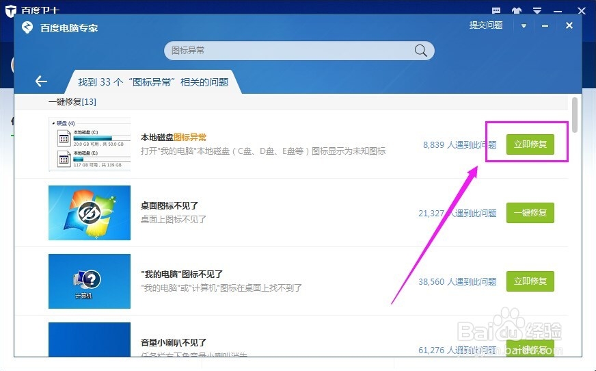
Task: Click the 8,839 人遇到此问题 count
Action: coord(459,144)
